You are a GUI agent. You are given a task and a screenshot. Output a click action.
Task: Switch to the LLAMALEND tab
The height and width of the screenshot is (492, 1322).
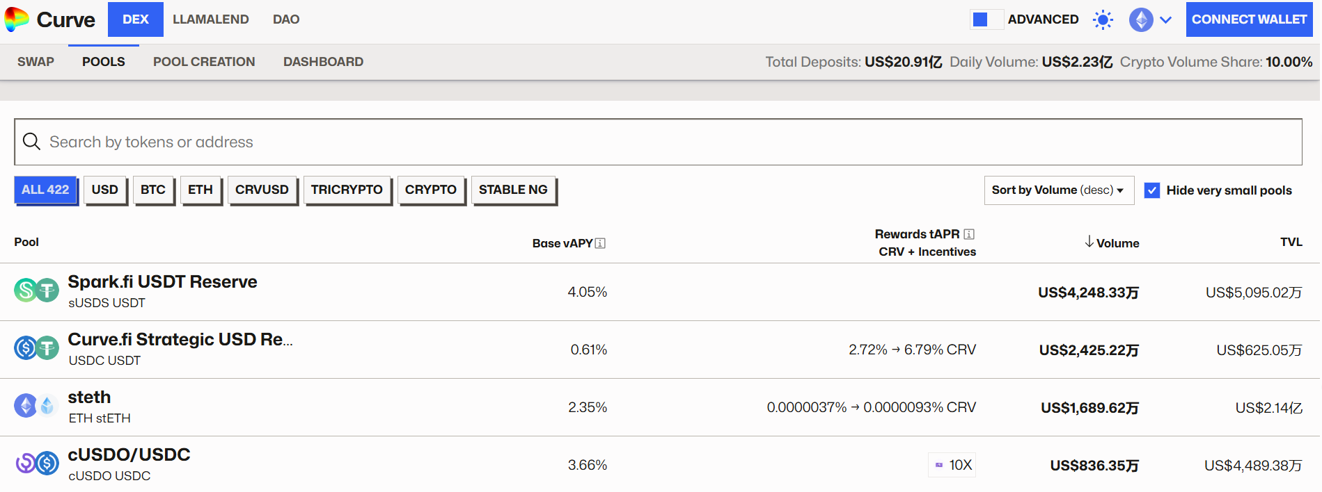[210, 19]
